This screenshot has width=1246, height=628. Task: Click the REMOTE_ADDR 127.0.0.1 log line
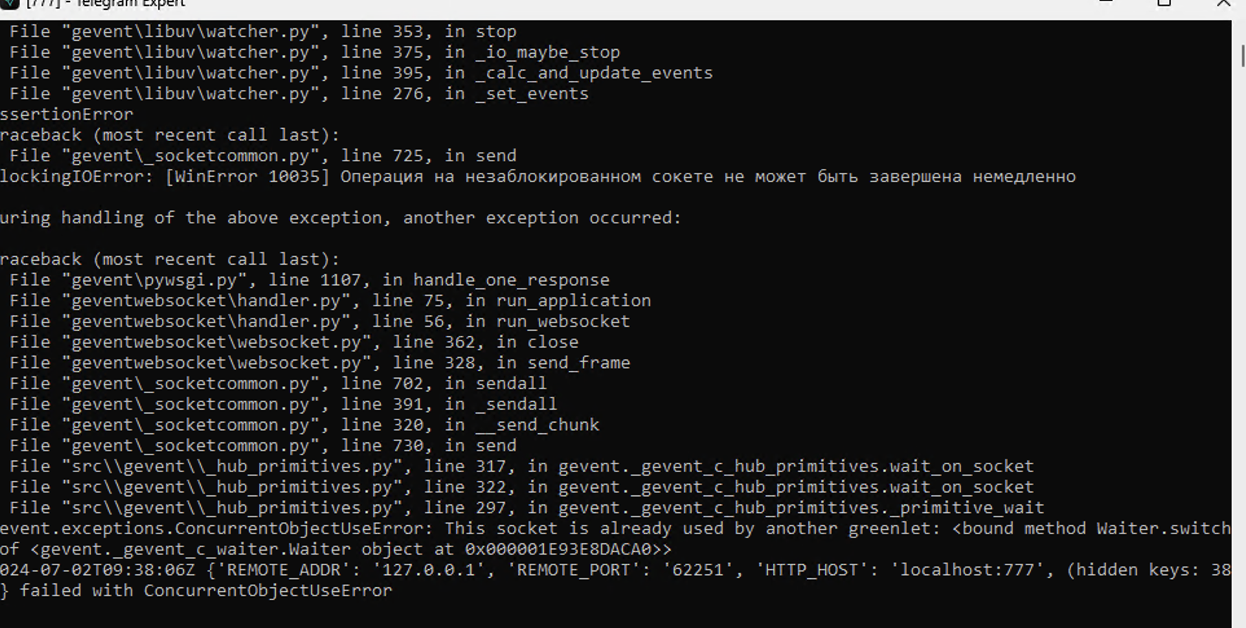click(615, 570)
